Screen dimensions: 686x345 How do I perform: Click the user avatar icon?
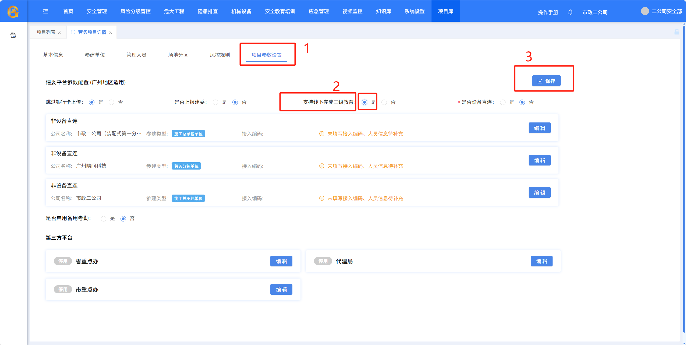(645, 11)
